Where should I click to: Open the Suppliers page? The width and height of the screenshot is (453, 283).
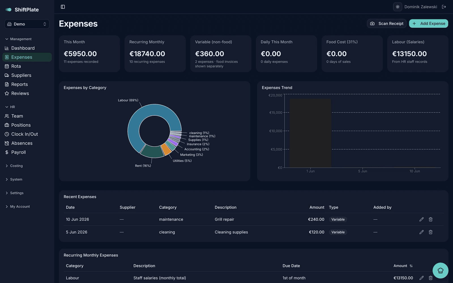27,75
